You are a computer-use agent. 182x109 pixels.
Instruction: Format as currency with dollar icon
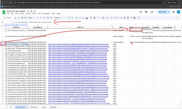(x=38, y=18)
